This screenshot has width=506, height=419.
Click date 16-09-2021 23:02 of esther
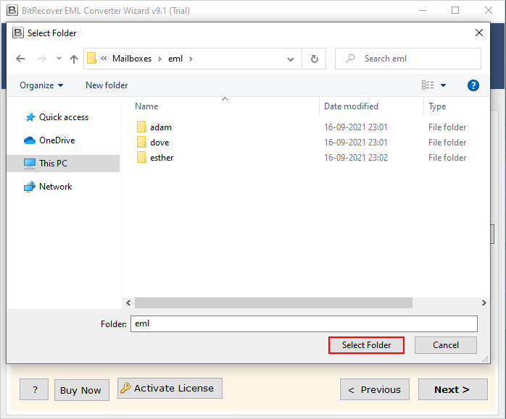pyautogui.click(x=356, y=158)
